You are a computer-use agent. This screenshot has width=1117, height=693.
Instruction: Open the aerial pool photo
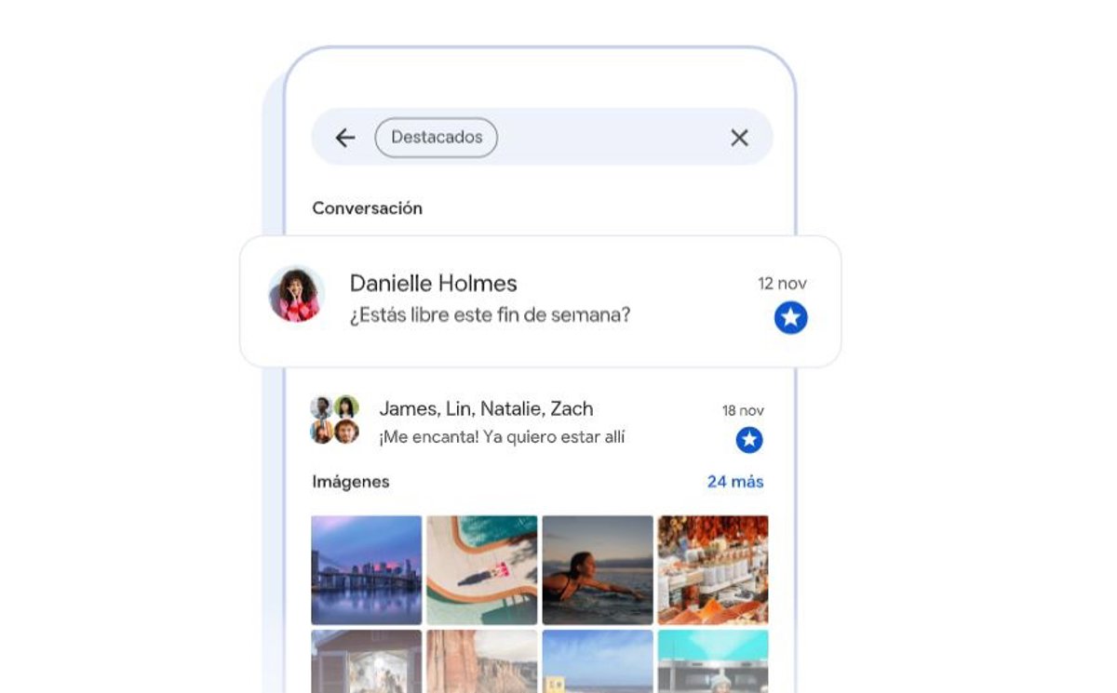click(x=482, y=570)
